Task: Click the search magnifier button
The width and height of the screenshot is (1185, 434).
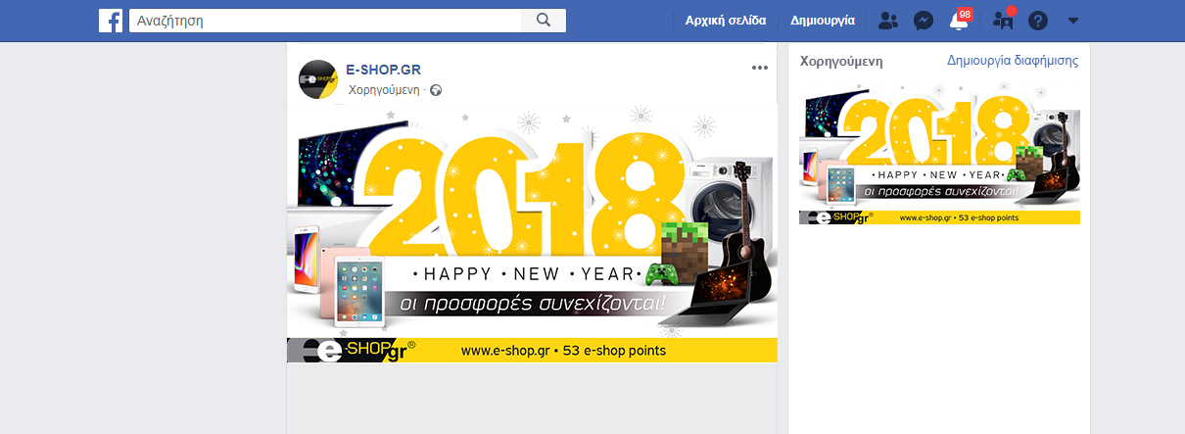Action: [544, 21]
